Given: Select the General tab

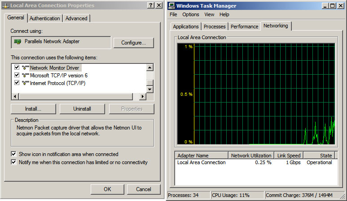Looking at the screenshot, I should pyautogui.click(x=16, y=18).
